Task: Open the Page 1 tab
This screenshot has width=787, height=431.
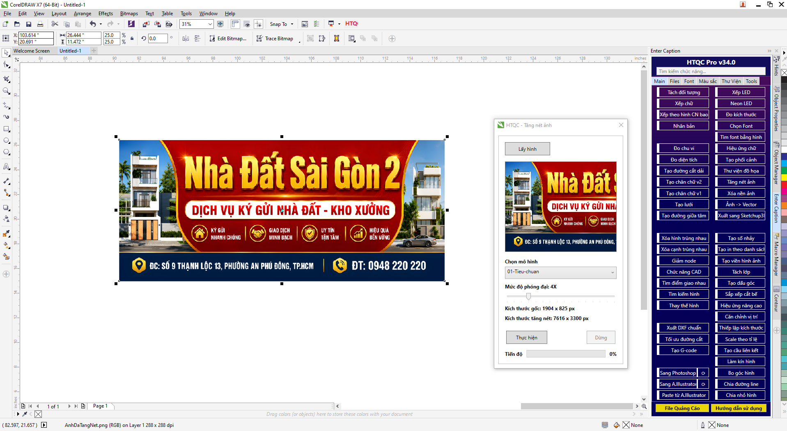Action: pyautogui.click(x=100, y=406)
